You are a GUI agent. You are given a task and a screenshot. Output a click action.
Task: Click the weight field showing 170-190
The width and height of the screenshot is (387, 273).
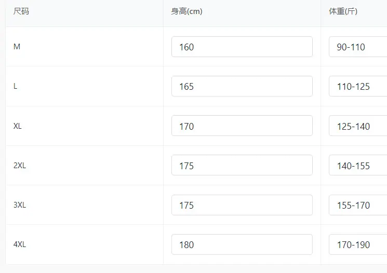[x=358, y=244]
